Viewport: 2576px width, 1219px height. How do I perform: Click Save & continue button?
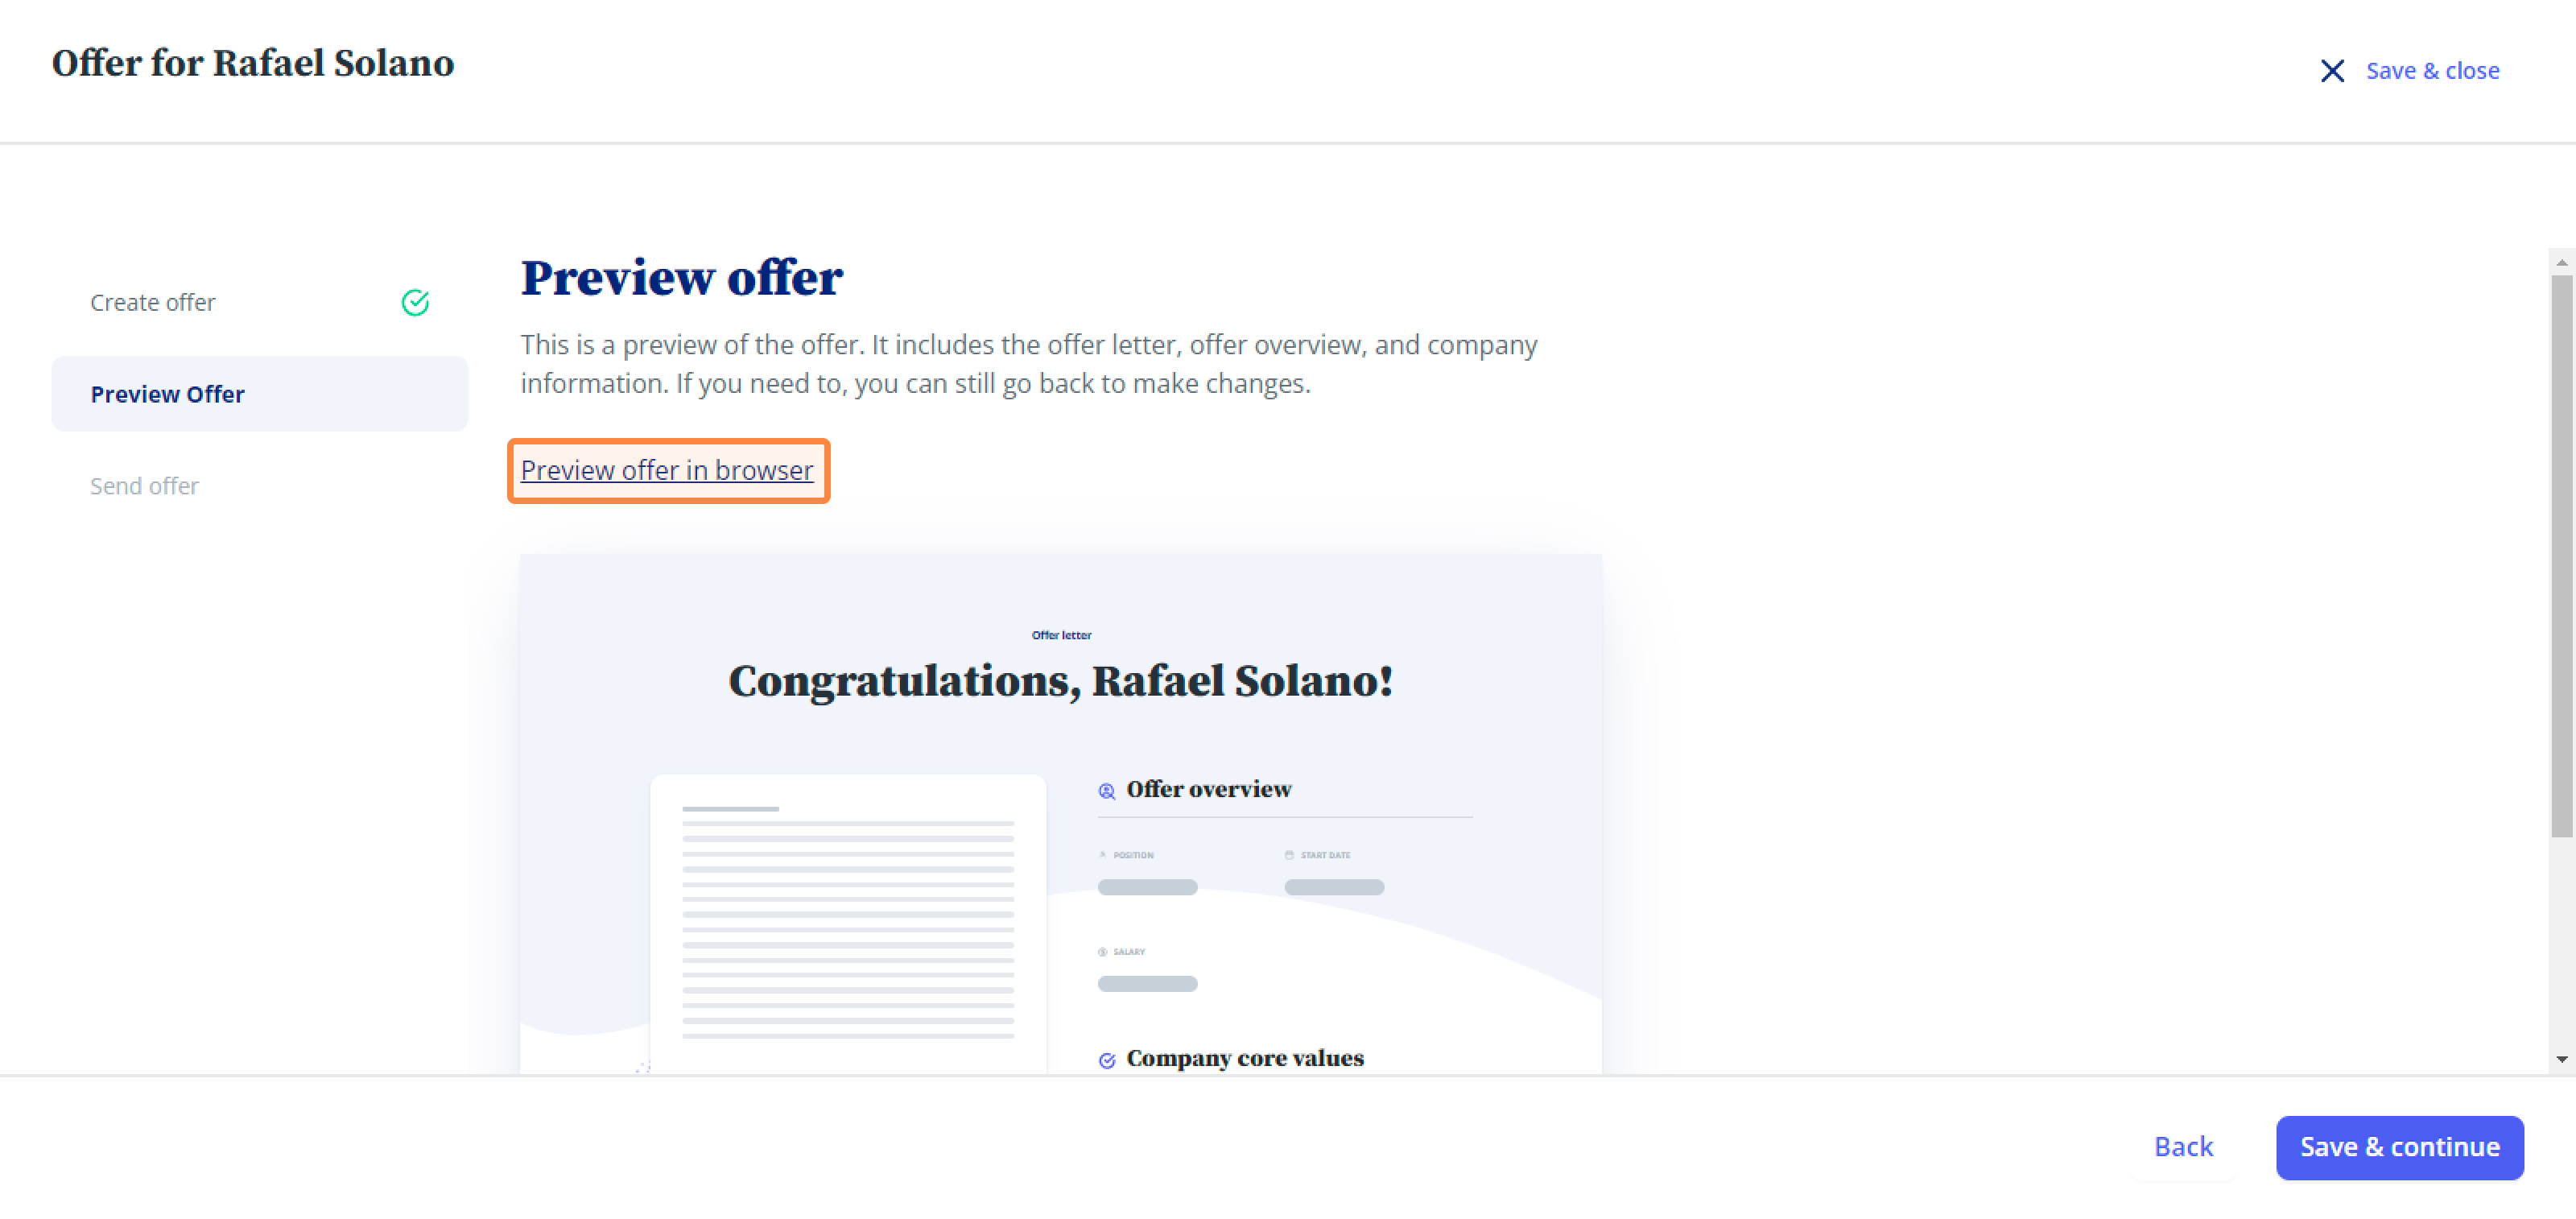[x=2399, y=1147]
